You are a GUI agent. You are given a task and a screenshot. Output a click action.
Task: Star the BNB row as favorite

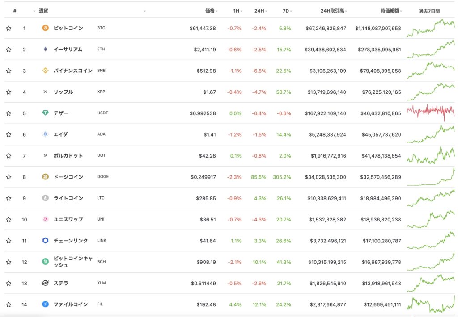coord(9,71)
